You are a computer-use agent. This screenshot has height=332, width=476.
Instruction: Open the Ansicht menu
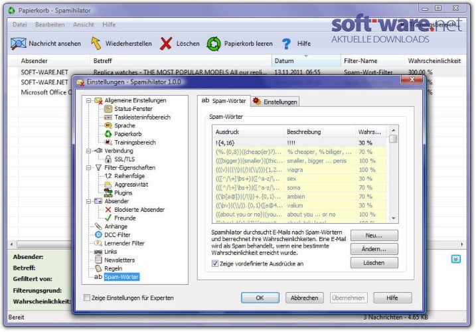84,25
